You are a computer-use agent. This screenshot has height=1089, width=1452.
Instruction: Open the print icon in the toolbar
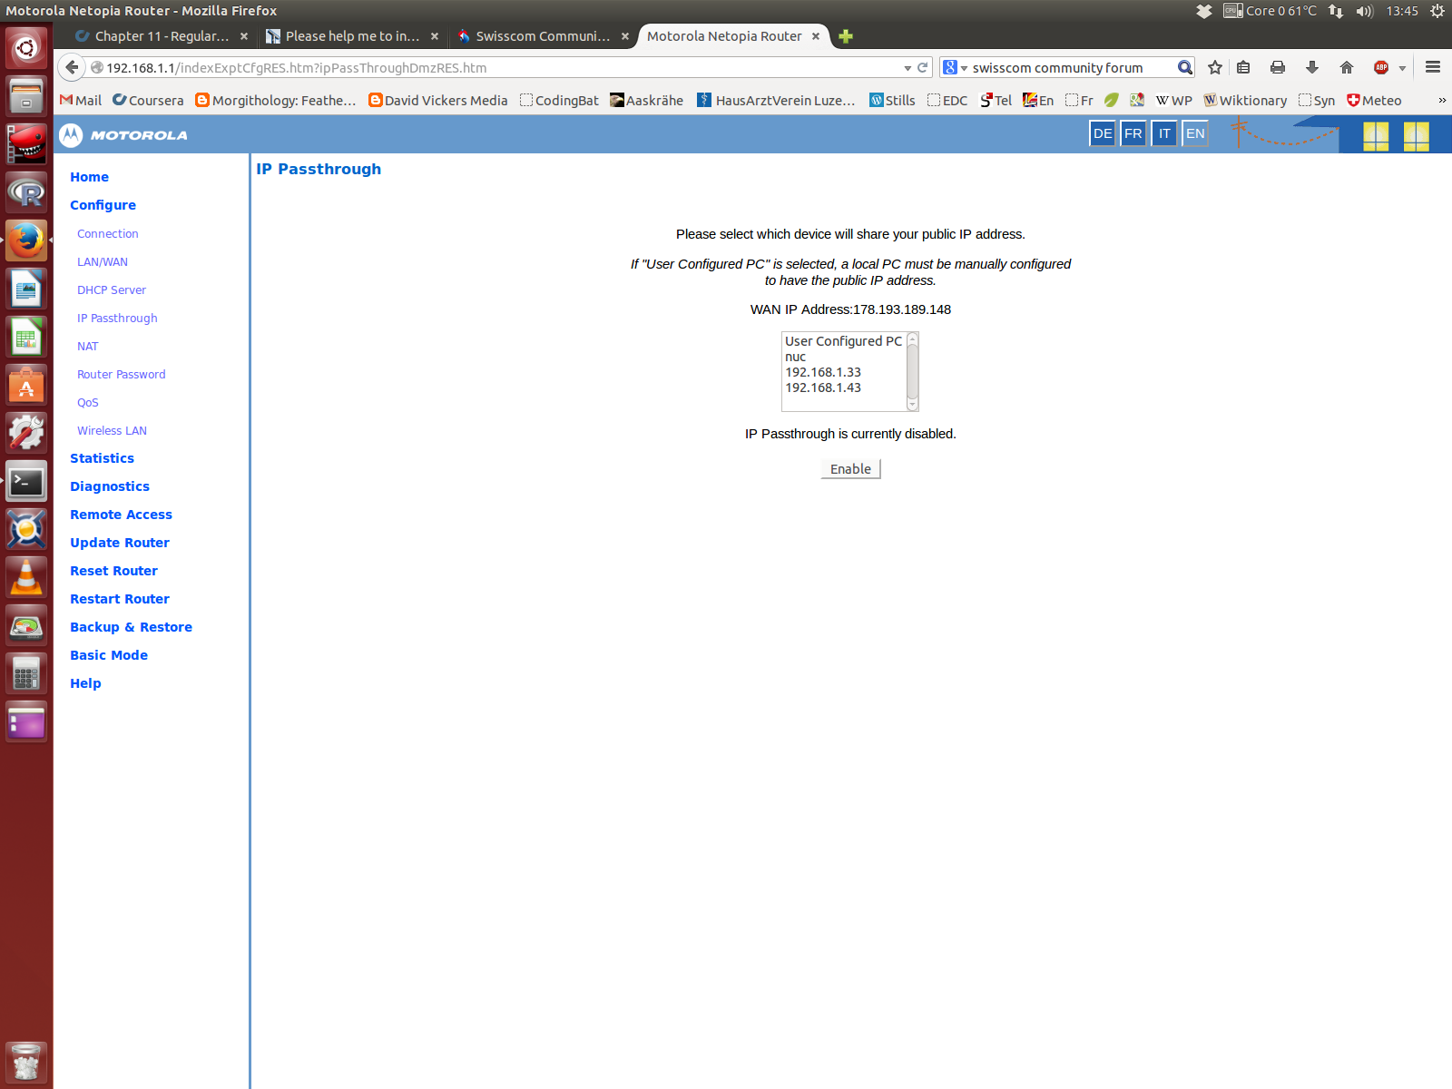[x=1277, y=67]
